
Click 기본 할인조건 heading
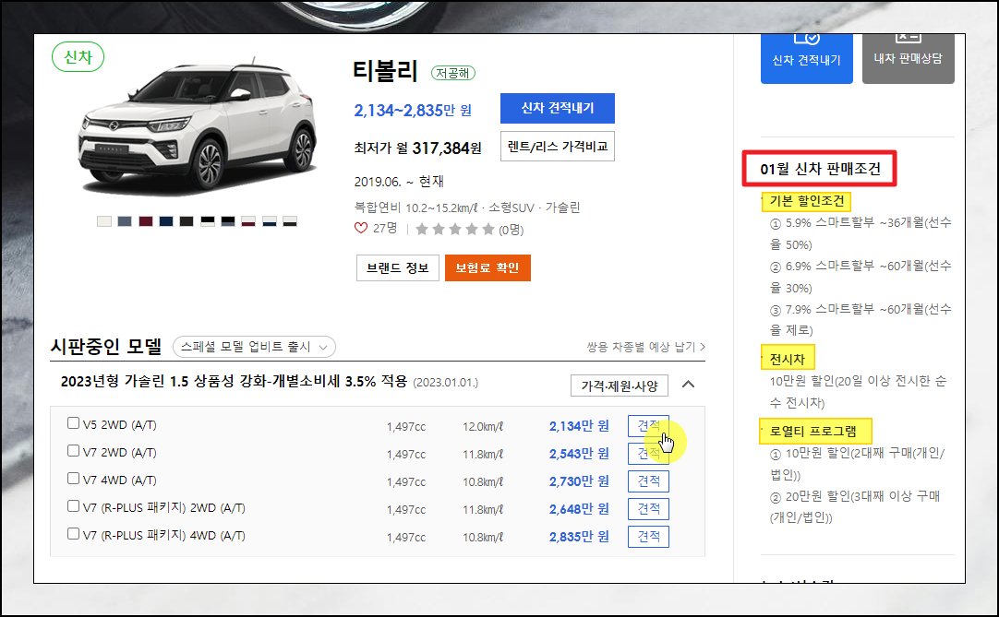pyautogui.click(x=807, y=201)
